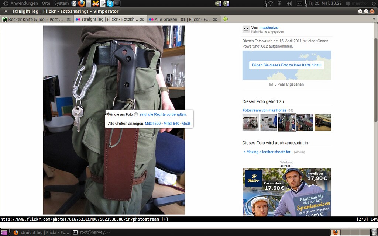
Task: Select the Mittel 500 size link
Action: coord(152,124)
